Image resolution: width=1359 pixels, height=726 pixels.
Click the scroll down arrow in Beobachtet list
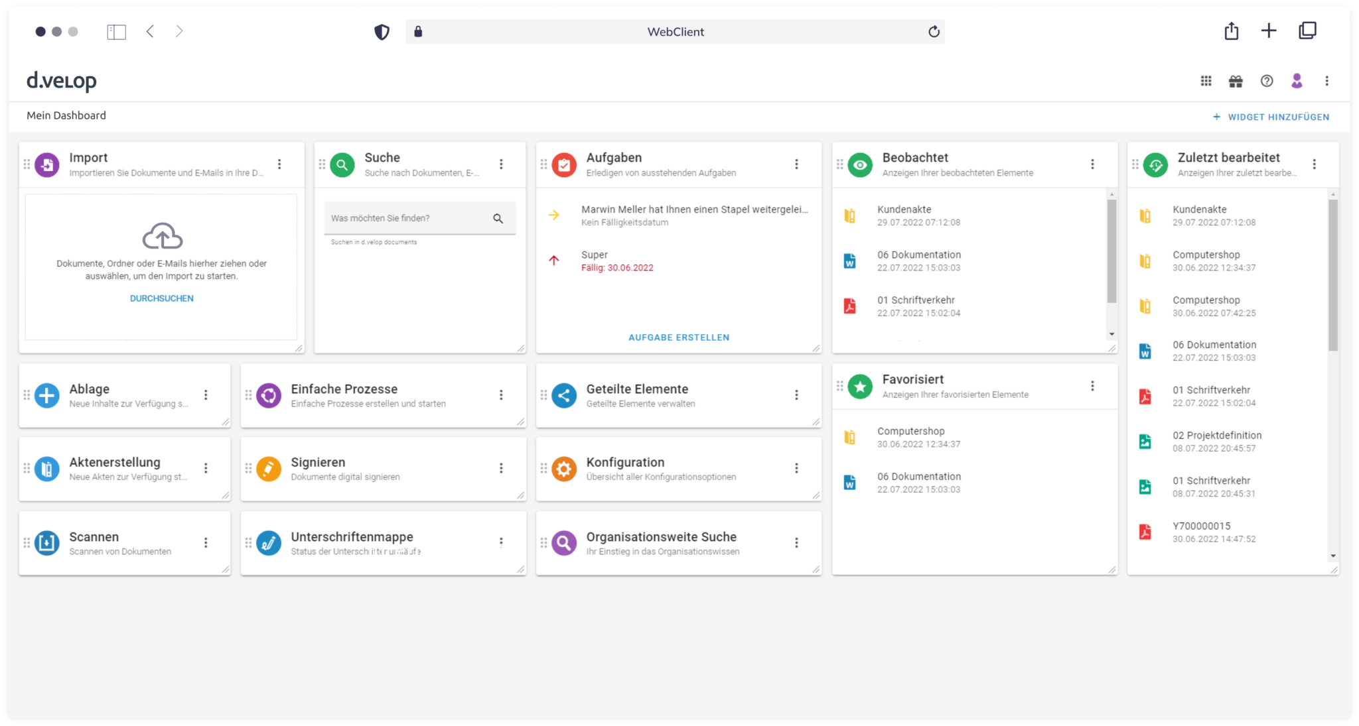1111,334
